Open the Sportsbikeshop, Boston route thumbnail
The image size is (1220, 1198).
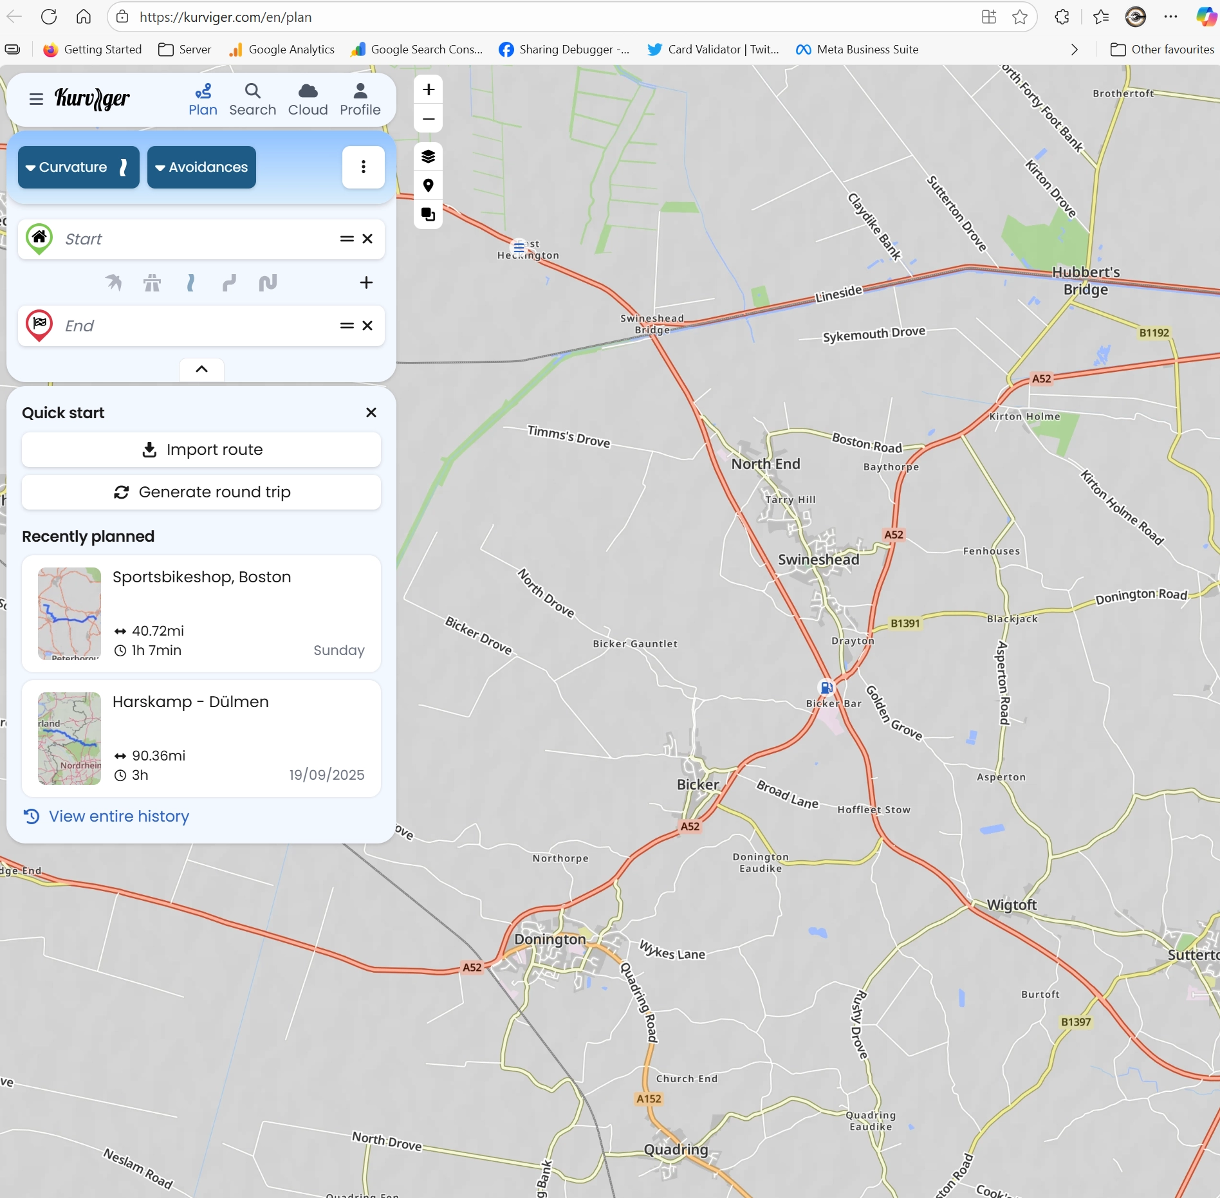(x=69, y=614)
